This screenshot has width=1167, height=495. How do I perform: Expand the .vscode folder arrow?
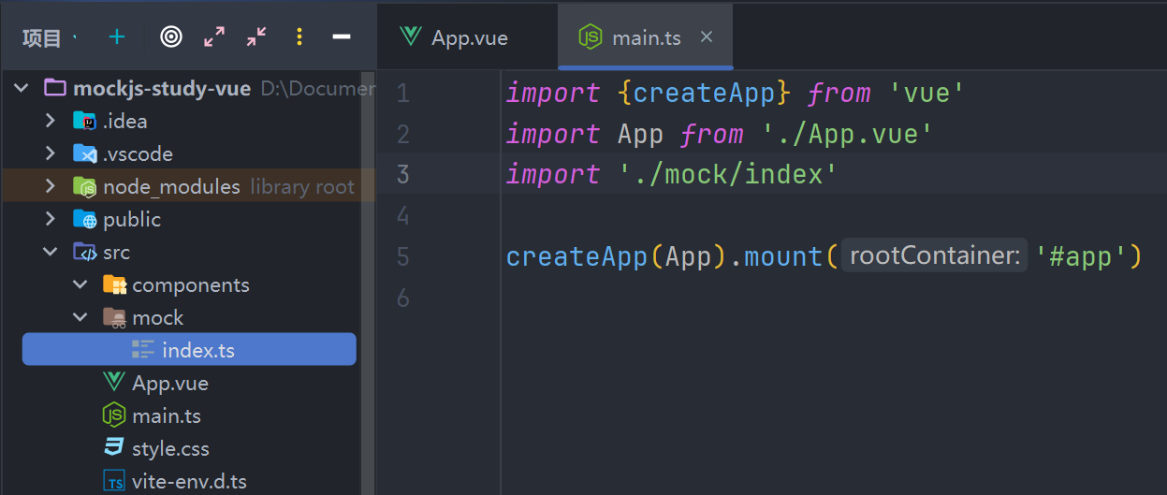(51, 153)
